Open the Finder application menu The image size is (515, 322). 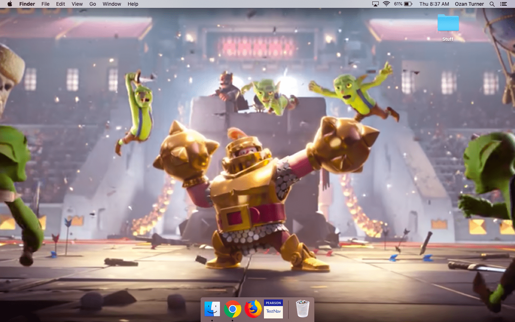click(27, 4)
